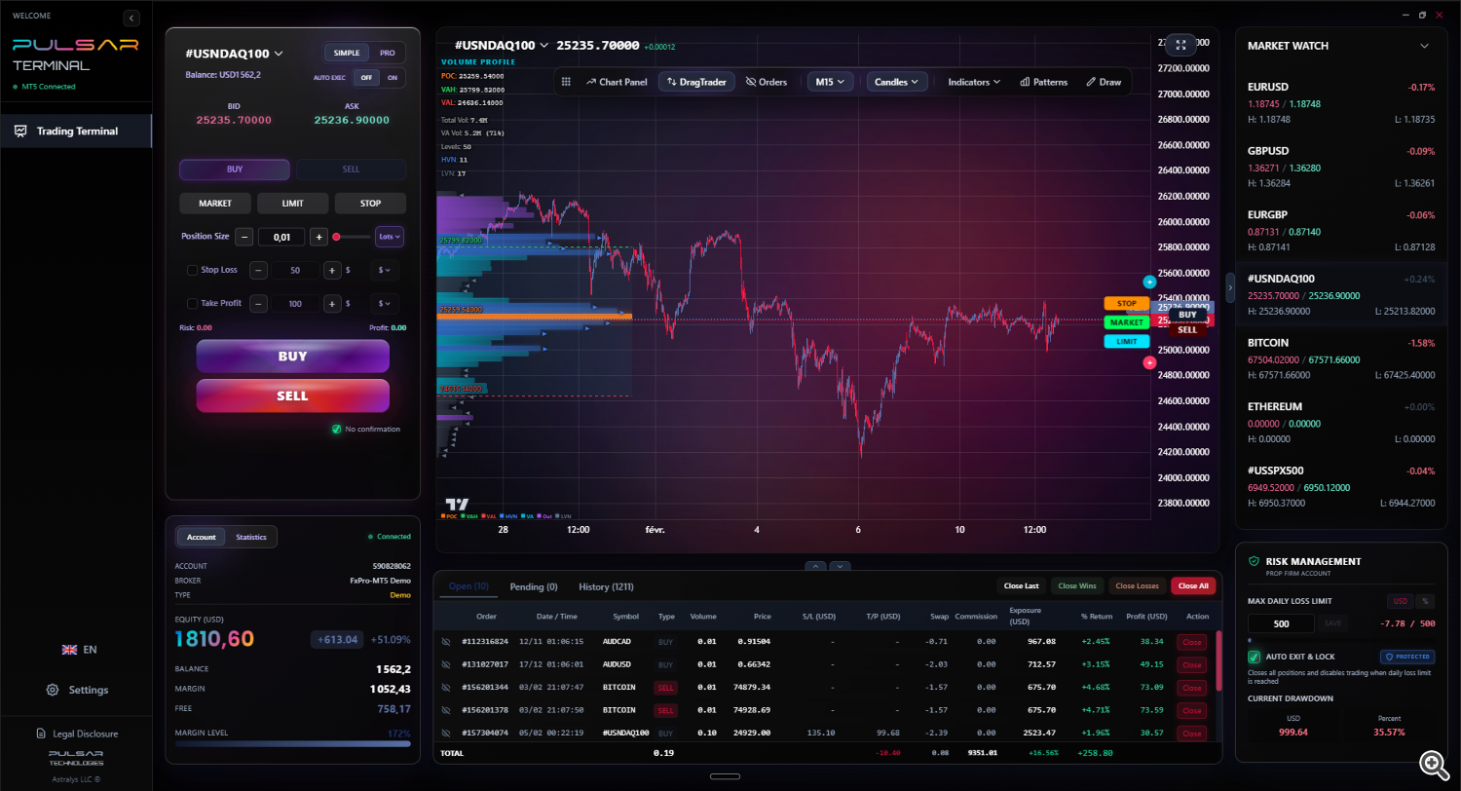Screen dimensions: 1461x791
Task: Click the blue plus marker on the chart edge
Action: [1149, 282]
